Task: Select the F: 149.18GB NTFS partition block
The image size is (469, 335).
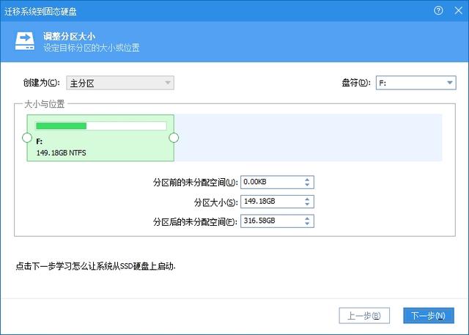Action: 100,138
